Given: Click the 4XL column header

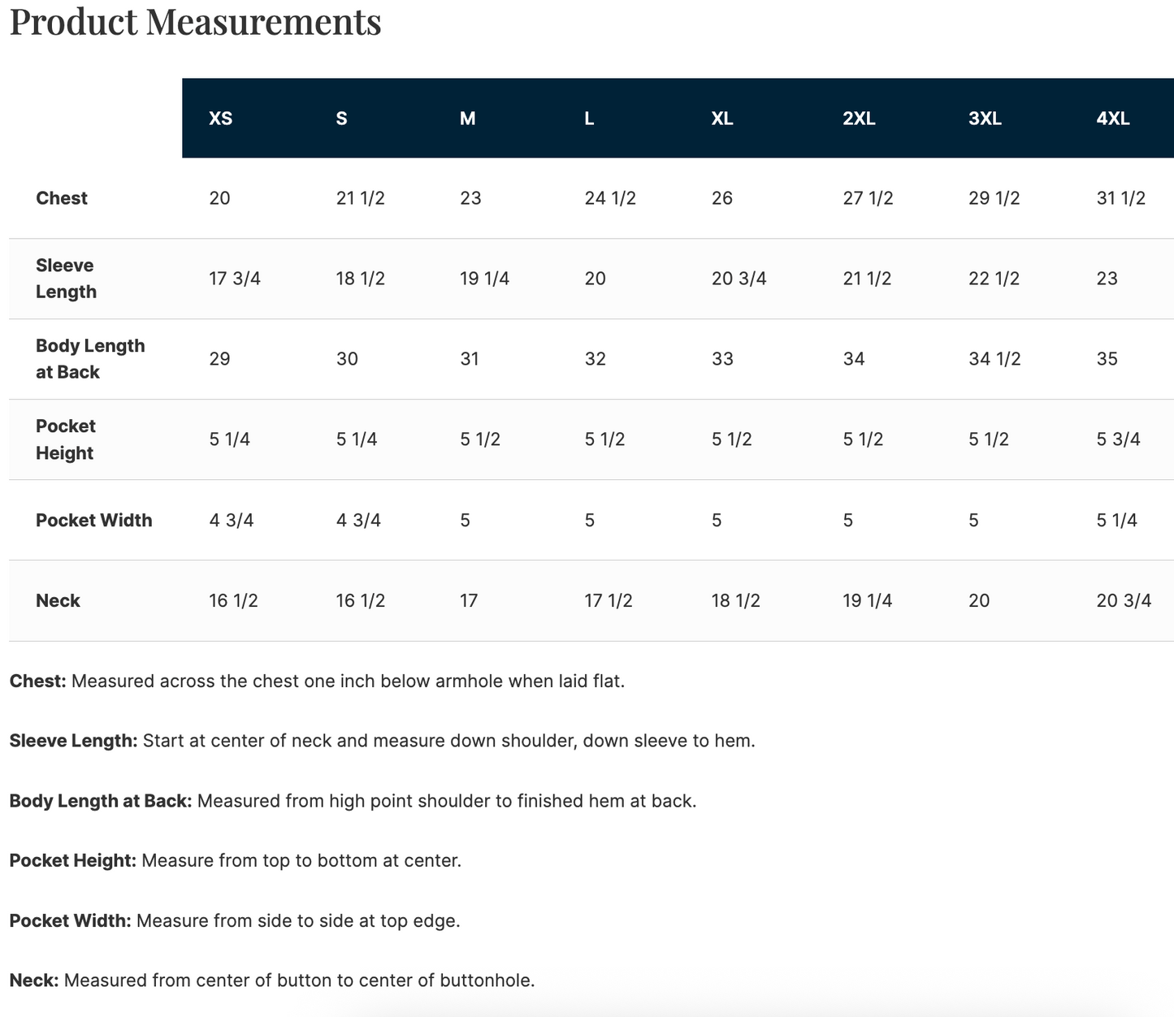Looking at the screenshot, I should [1112, 119].
